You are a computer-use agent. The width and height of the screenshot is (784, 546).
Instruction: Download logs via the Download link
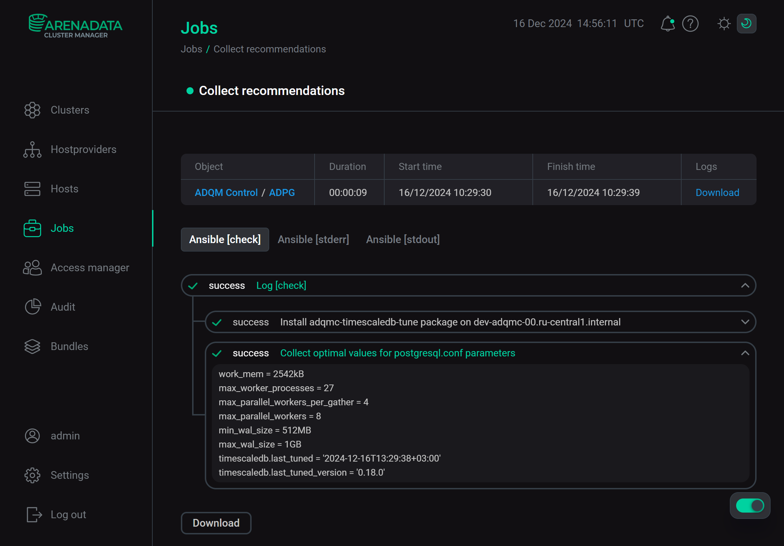(717, 192)
